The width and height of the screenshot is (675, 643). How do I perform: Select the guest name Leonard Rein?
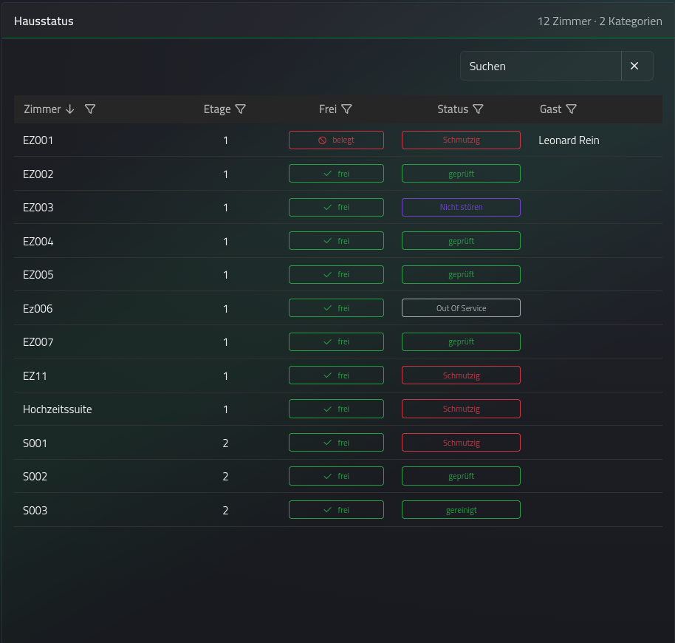pyautogui.click(x=569, y=140)
